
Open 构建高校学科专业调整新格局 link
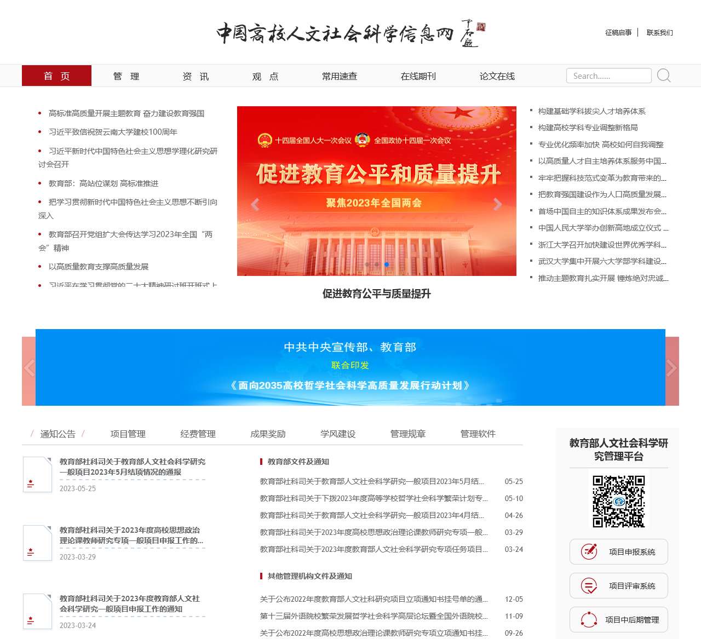click(588, 128)
